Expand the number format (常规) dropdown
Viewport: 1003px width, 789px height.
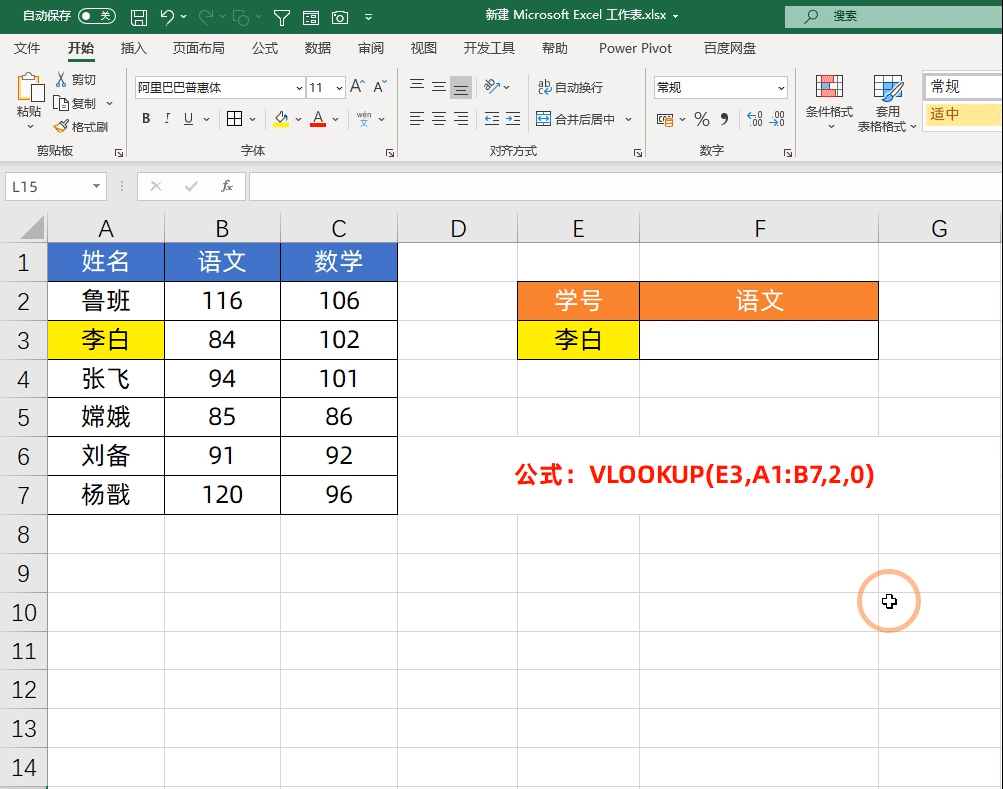pos(780,88)
